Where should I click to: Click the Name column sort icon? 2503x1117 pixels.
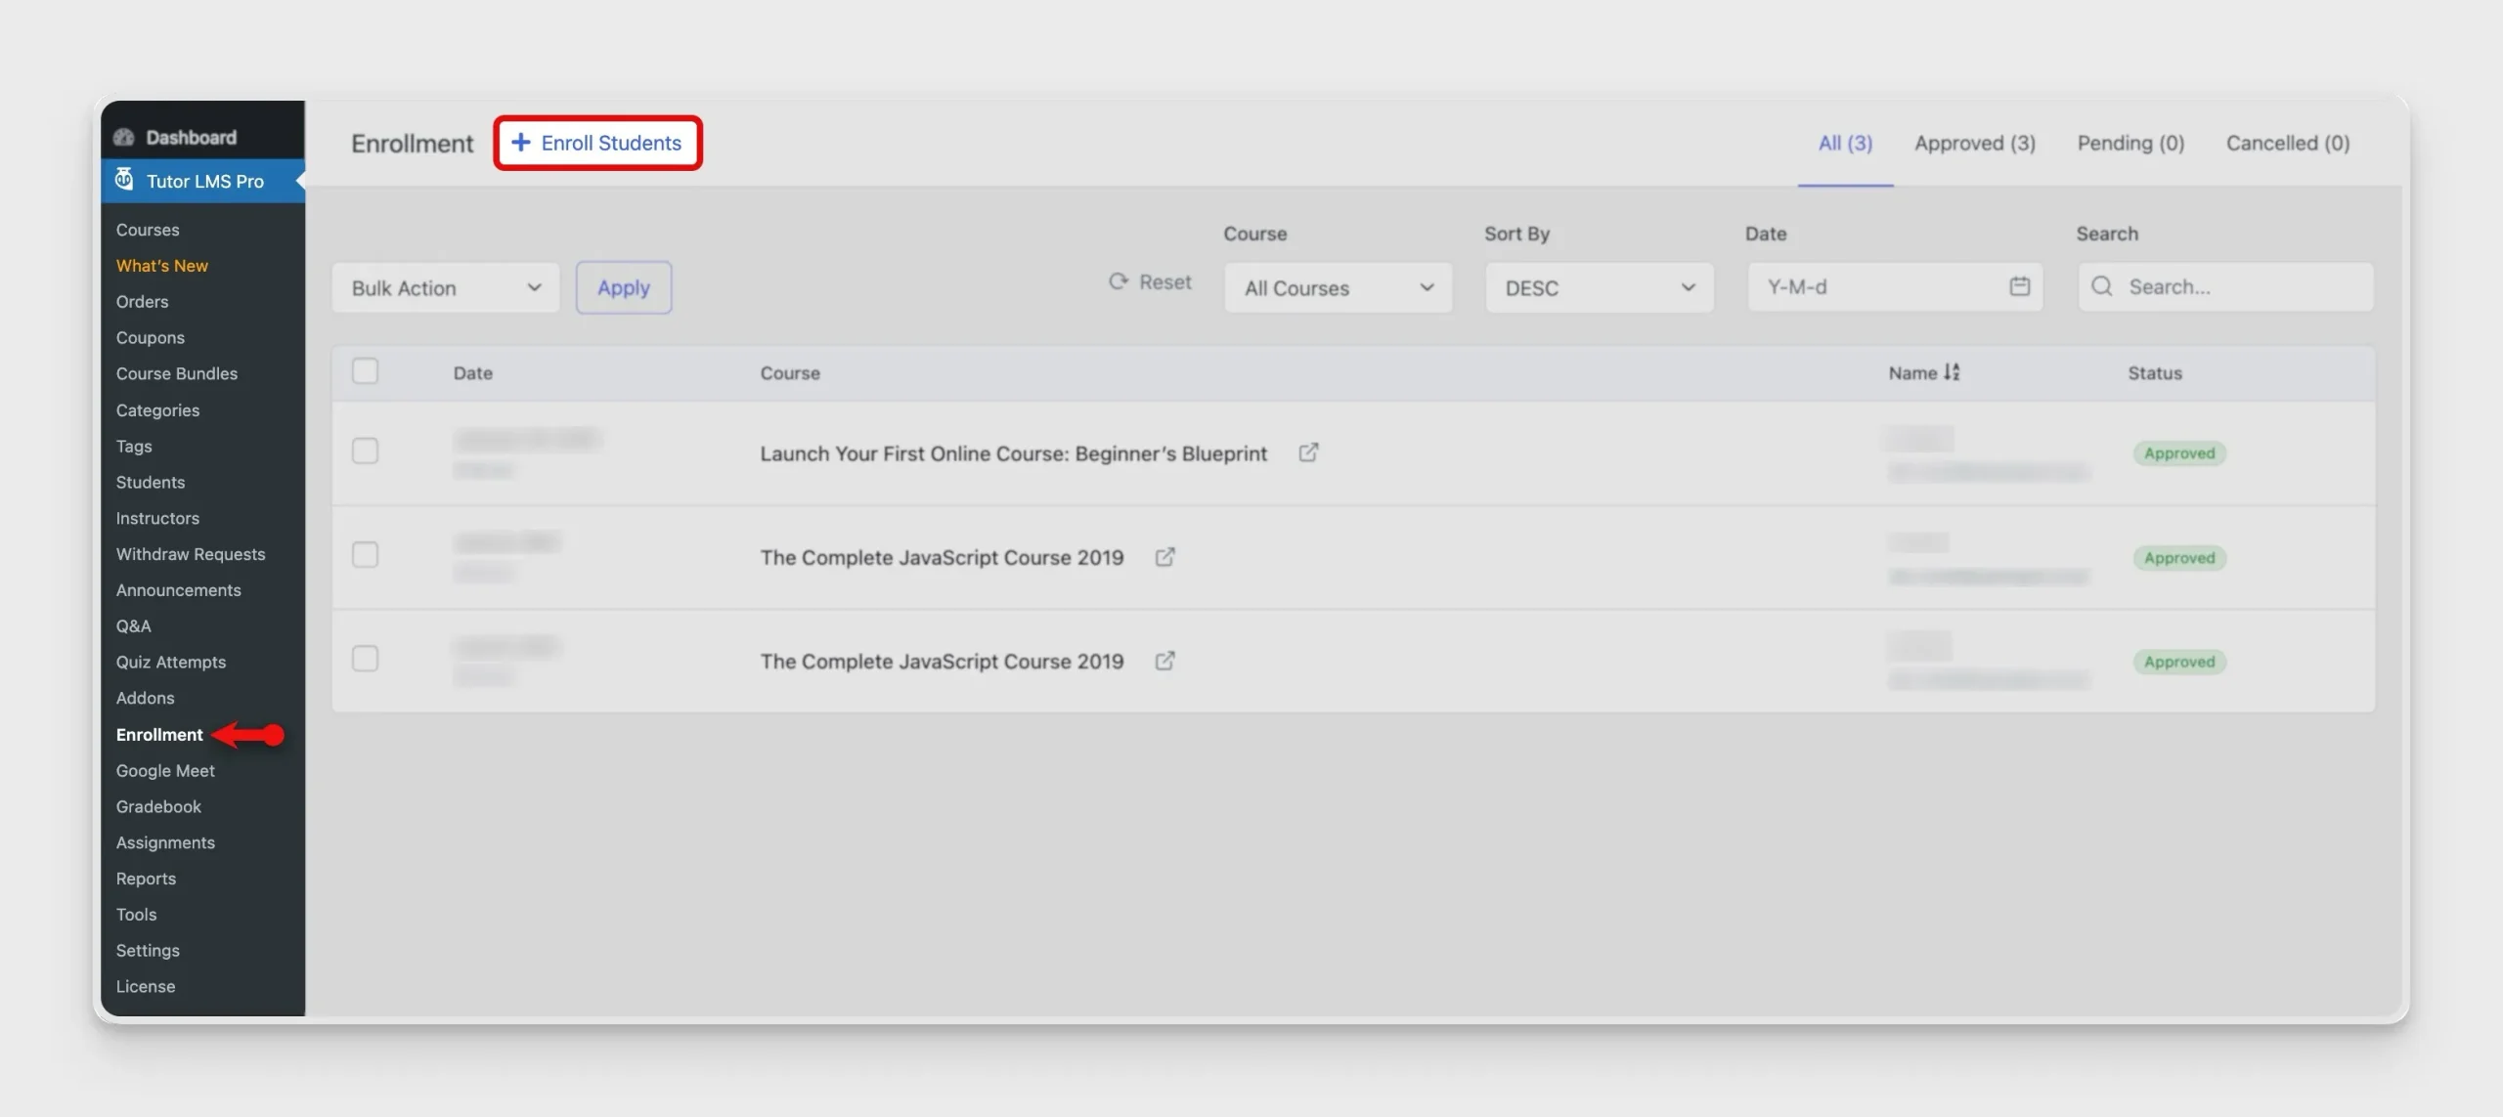pos(1952,372)
